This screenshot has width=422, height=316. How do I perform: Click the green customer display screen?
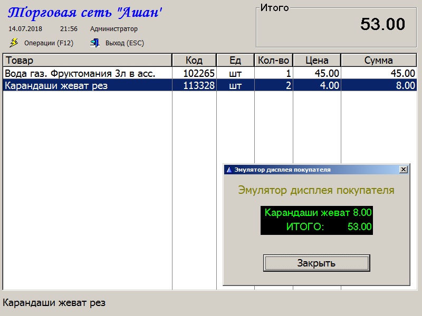pos(316,220)
